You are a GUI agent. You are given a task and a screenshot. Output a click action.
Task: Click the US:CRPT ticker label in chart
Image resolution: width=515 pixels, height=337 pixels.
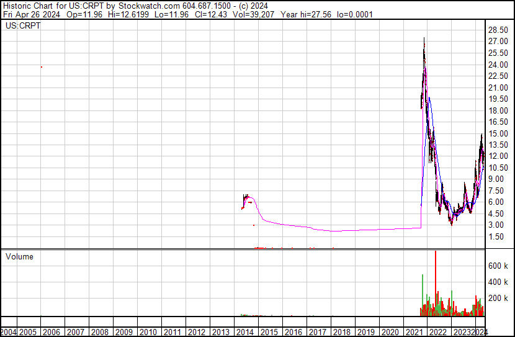point(23,25)
